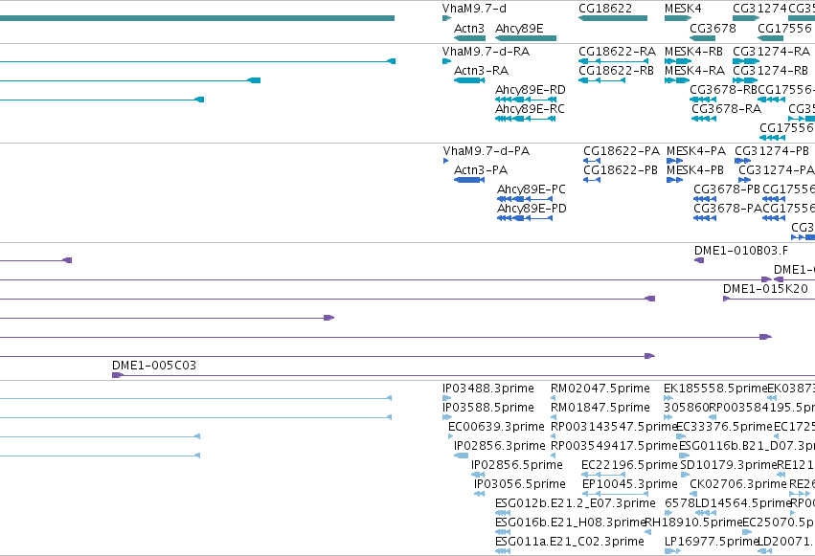Click protein Ahcy89E-PC
Viewport: 815px width, 556px height.
525,199
